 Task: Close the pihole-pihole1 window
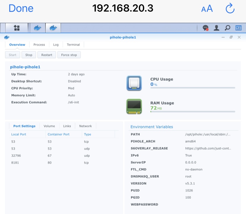tap(239, 37)
